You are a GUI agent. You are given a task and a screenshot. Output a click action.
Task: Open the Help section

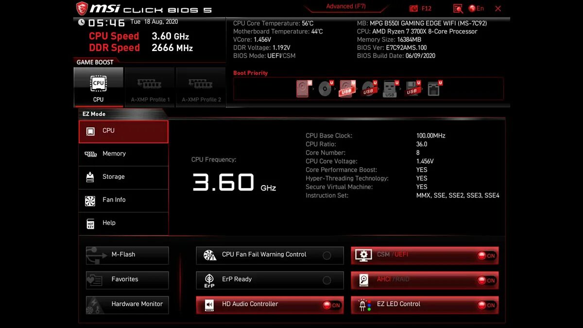tap(123, 224)
